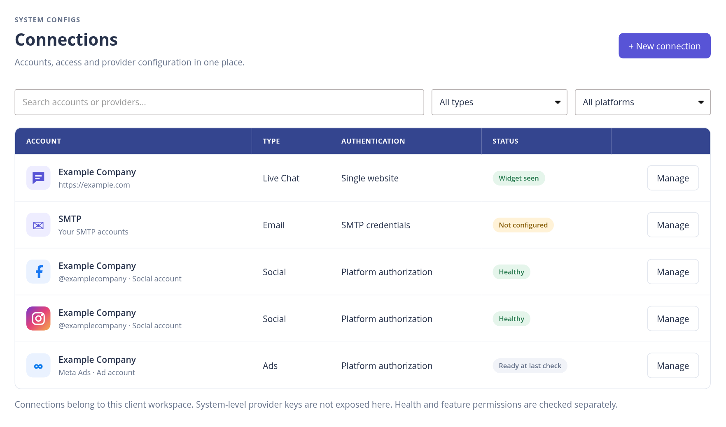Click the SMTP envelope icon
726x427 pixels.
(38, 225)
